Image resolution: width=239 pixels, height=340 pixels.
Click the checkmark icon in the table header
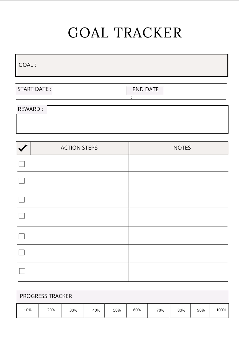23,148
